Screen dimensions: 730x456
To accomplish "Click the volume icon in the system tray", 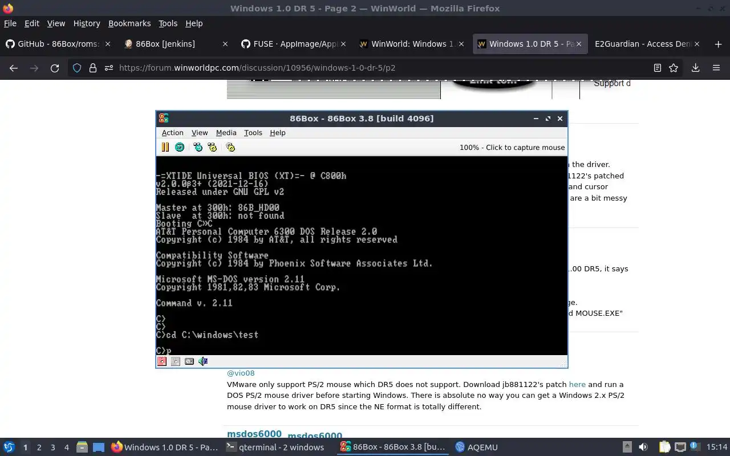I will point(643,447).
